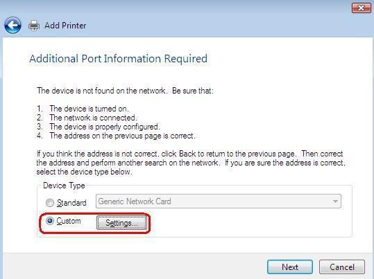Close the Add Printer wizard window
374x279 pixels.
click(x=361, y=8)
